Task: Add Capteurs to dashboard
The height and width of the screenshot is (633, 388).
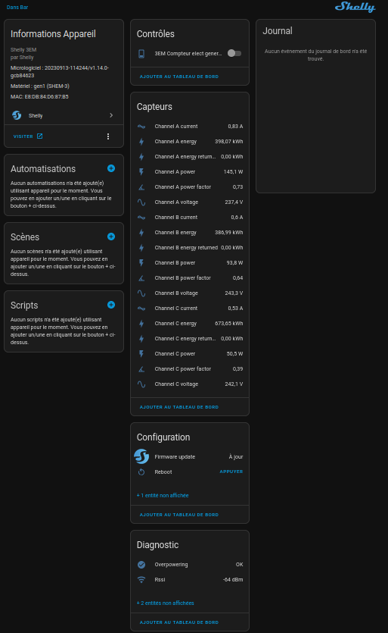Action: click(x=179, y=407)
